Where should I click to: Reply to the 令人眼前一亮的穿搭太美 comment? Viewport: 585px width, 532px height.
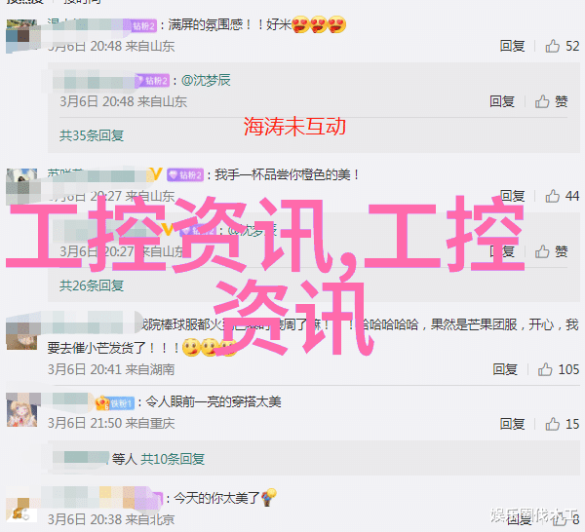(512, 424)
